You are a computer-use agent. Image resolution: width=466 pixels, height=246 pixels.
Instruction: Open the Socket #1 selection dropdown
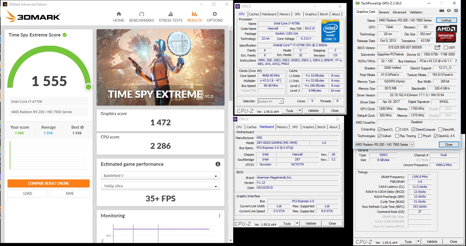click(271, 101)
